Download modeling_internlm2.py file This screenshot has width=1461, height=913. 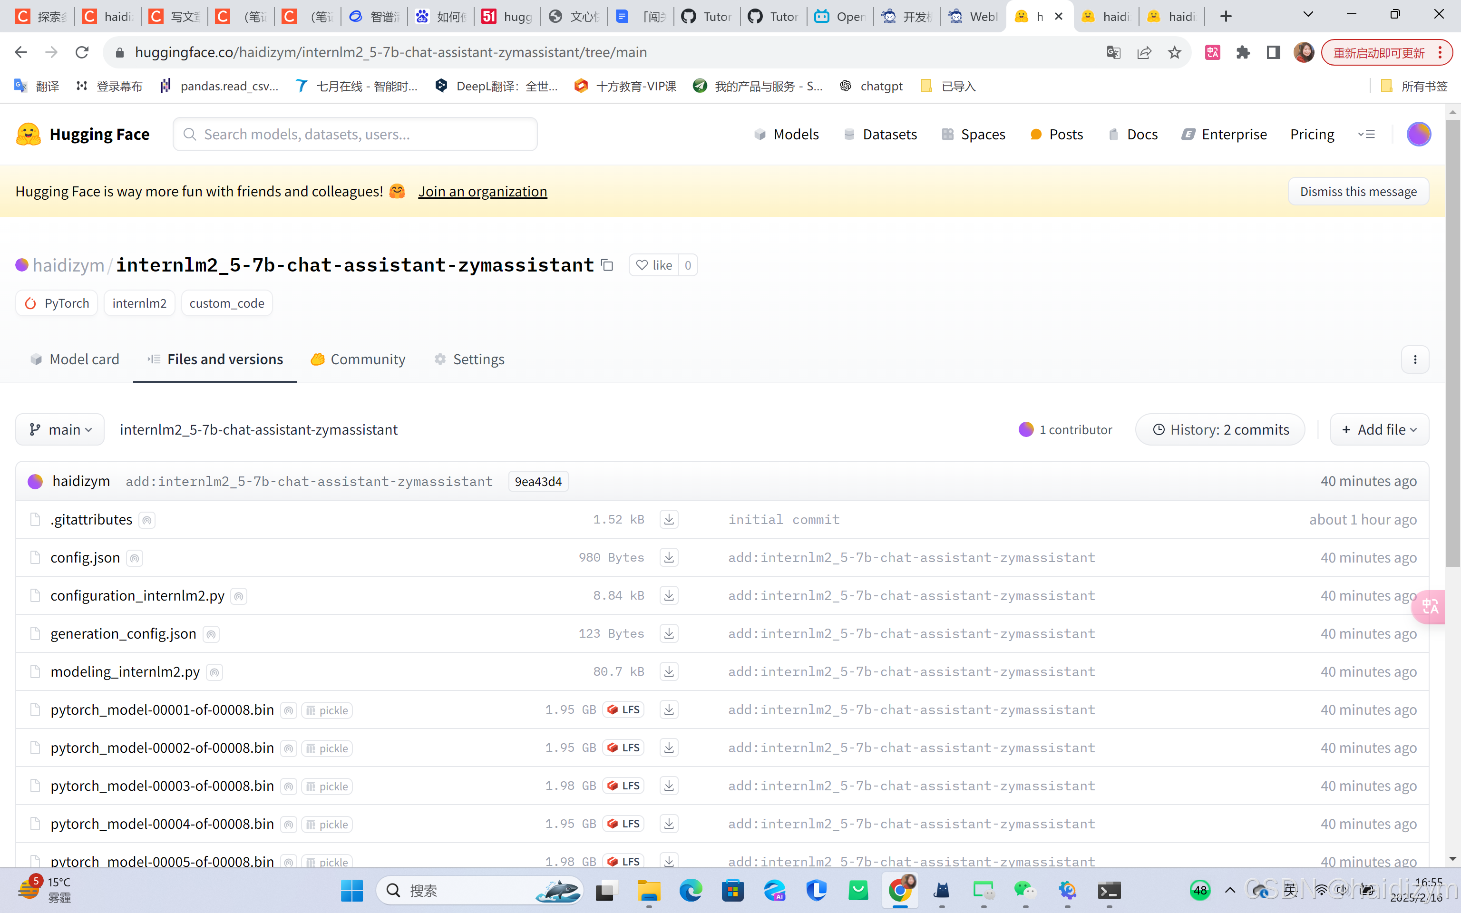click(669, 671)
